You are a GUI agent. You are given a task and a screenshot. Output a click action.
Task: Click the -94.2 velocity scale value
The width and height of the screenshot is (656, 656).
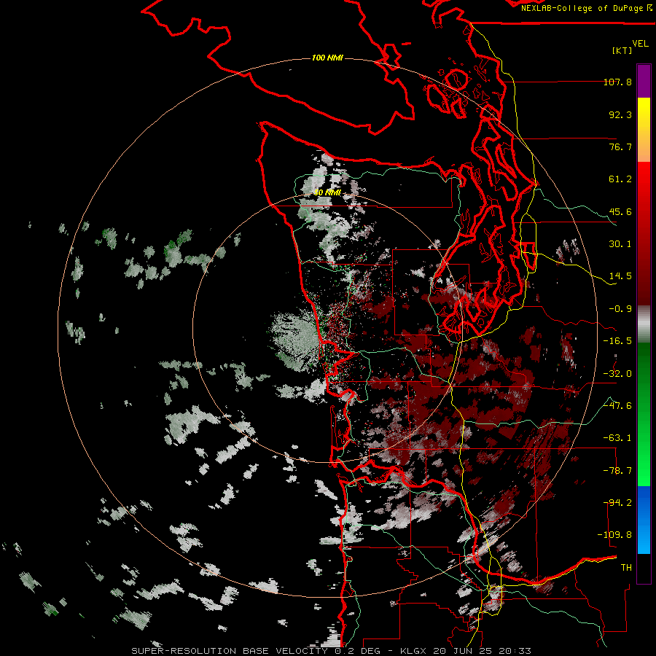click(x=617, y=503)
